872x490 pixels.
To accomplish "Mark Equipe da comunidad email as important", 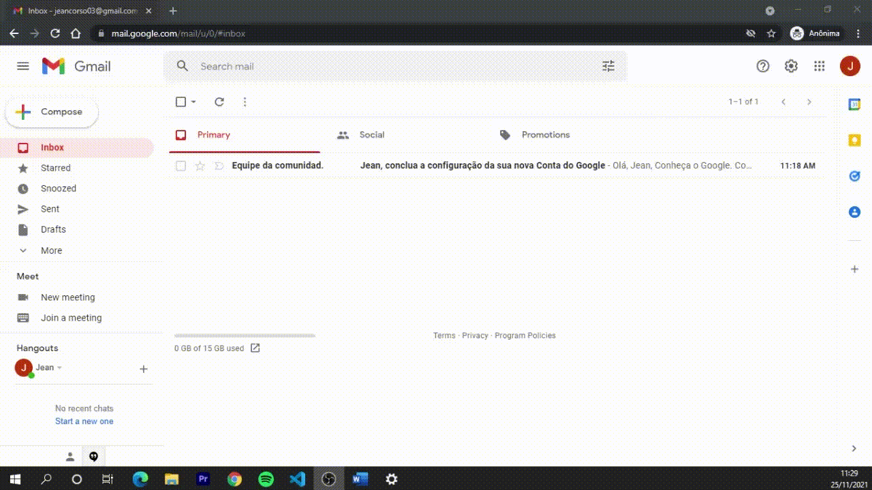I will [x=219, y=165].
